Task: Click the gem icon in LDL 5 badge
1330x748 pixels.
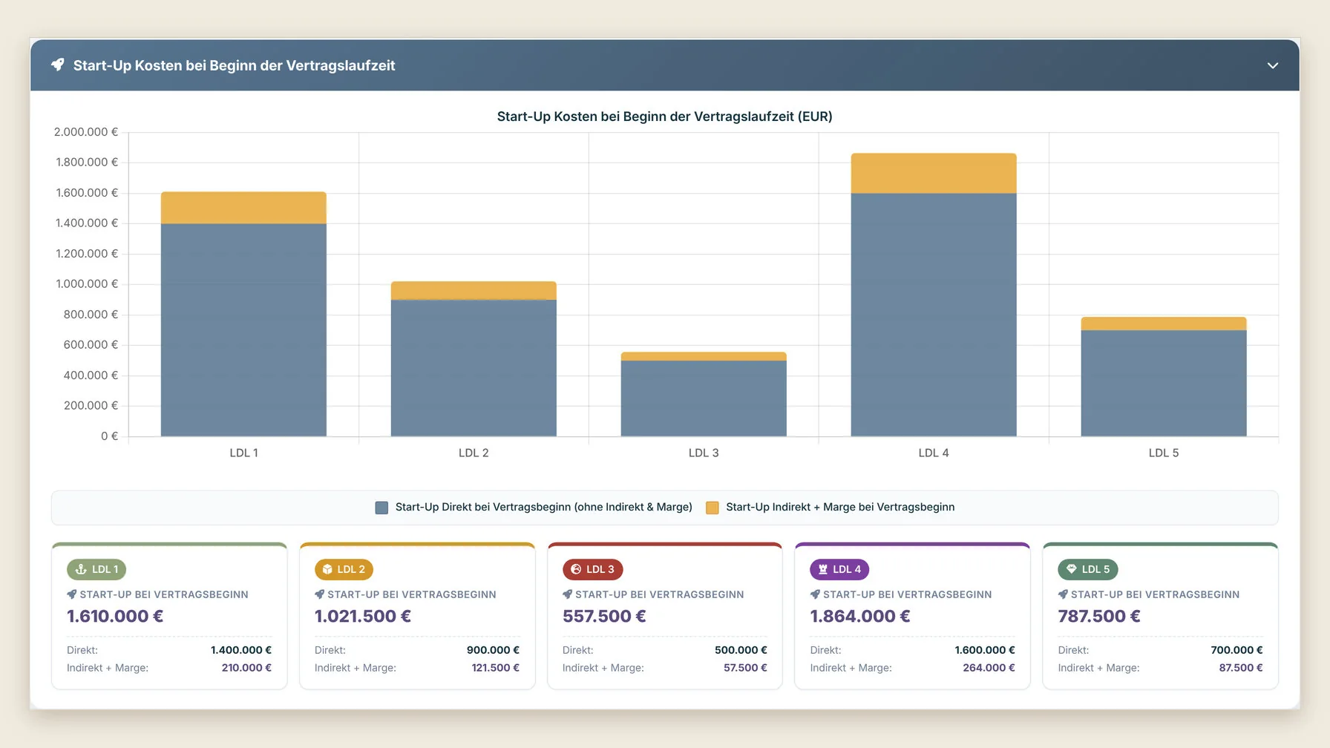Action: 1071,569
